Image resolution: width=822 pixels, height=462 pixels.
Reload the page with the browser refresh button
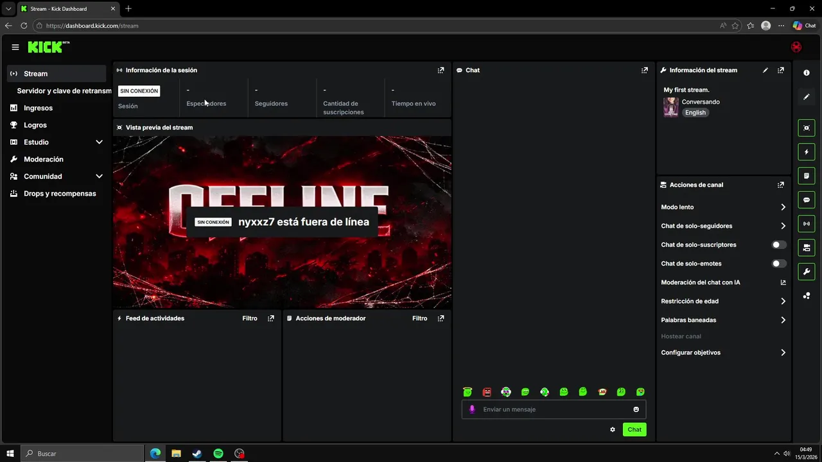point(24,26)
